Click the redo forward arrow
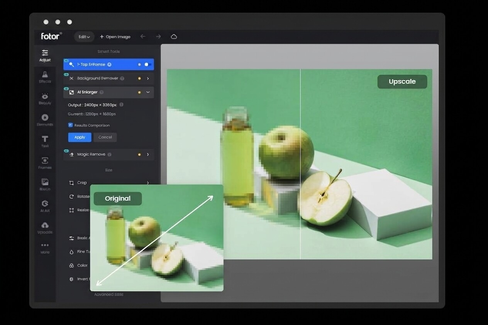 pyautogui.click(x=158, y=36)
